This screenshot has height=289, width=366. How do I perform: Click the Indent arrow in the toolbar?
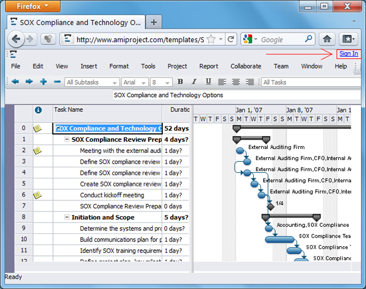click(29, 82)
